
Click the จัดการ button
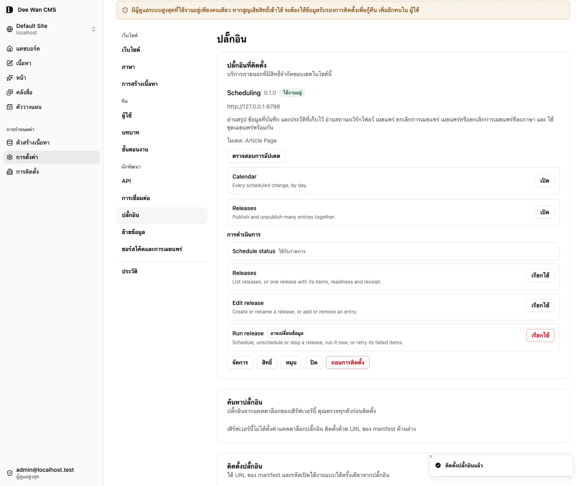click(240, 362)
